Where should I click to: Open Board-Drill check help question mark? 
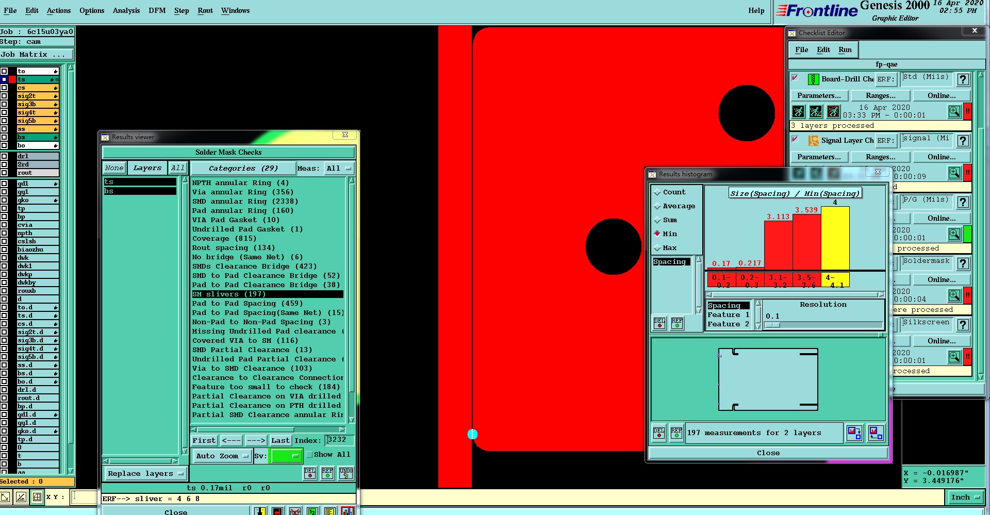pyautogui.click(x=963, y=79)
